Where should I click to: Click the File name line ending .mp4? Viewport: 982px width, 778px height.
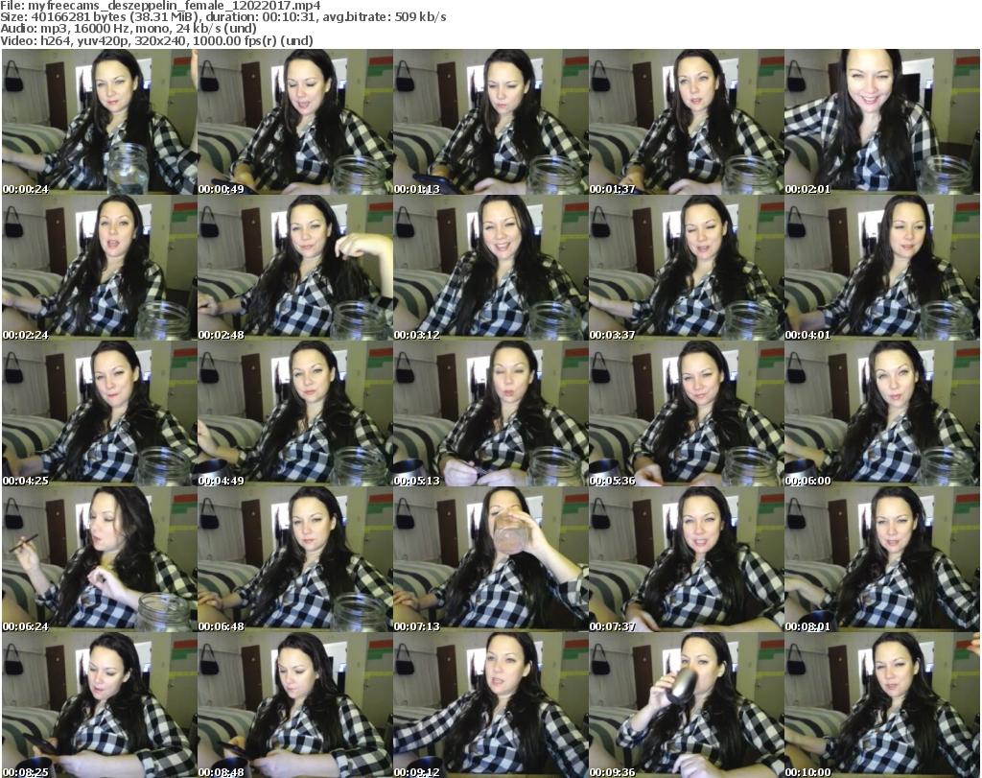click(160, 6)
